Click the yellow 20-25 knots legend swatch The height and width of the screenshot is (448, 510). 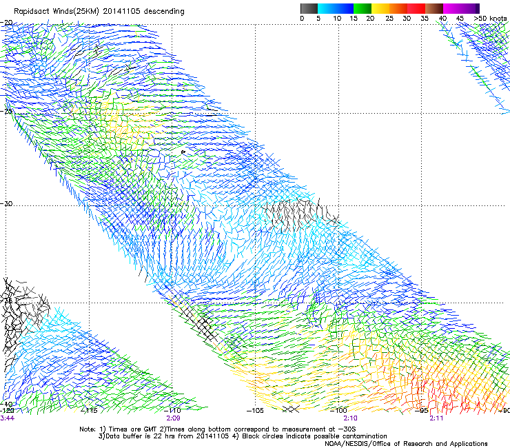(380, 8)
